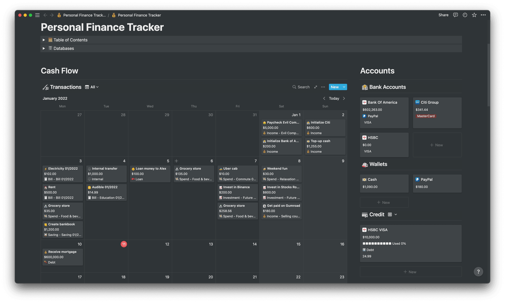This screenshot has height=303, width=505.
Task: Open page history via the clock icon
Action: click(x=465, y=15)
